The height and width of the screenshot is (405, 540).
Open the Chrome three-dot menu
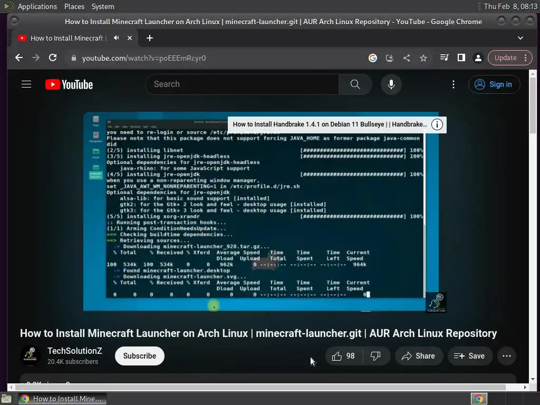[526, 58]
